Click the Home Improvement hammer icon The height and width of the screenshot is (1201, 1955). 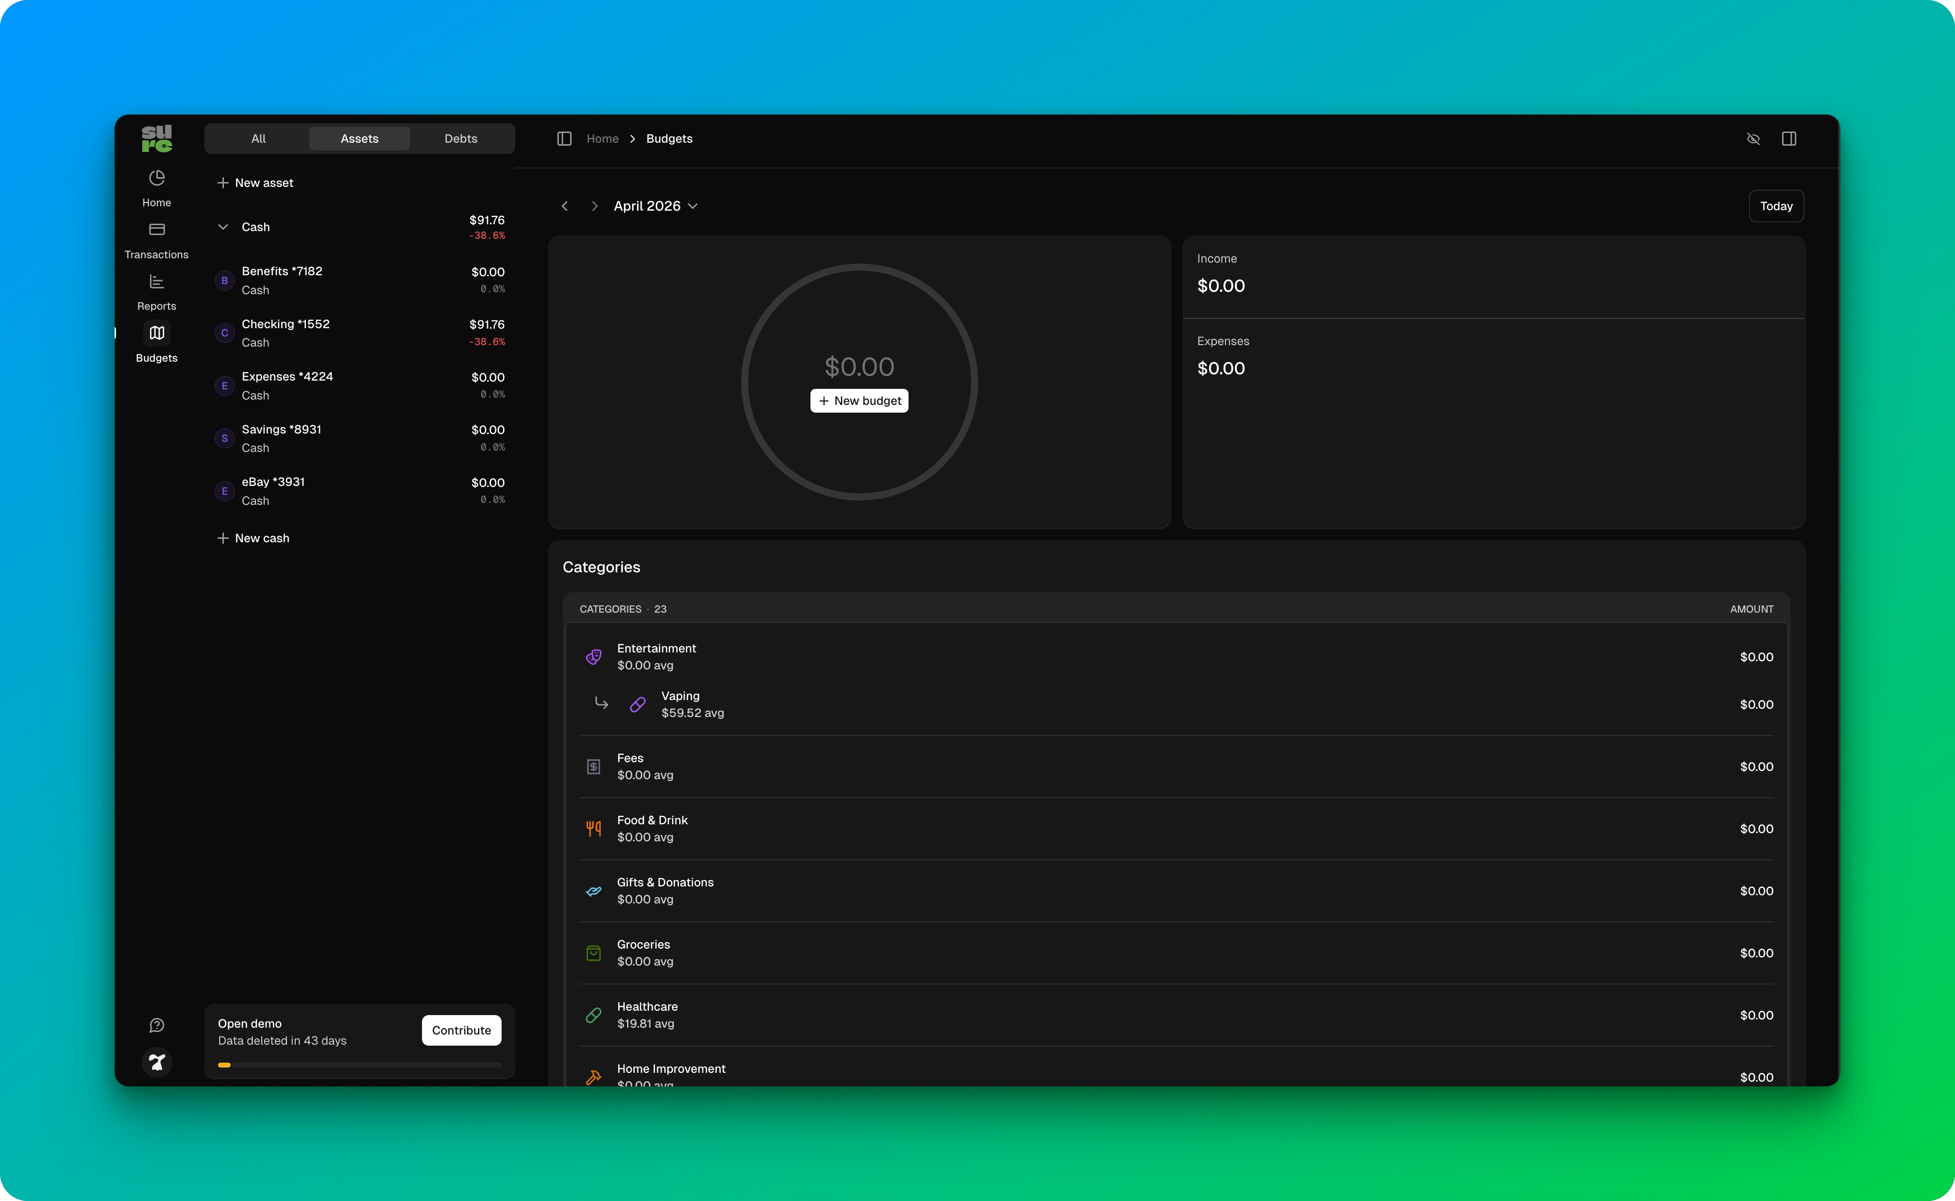coord(593,1077)
